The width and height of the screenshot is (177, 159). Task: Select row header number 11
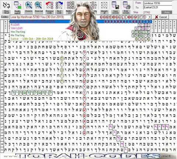coord(2,93)
